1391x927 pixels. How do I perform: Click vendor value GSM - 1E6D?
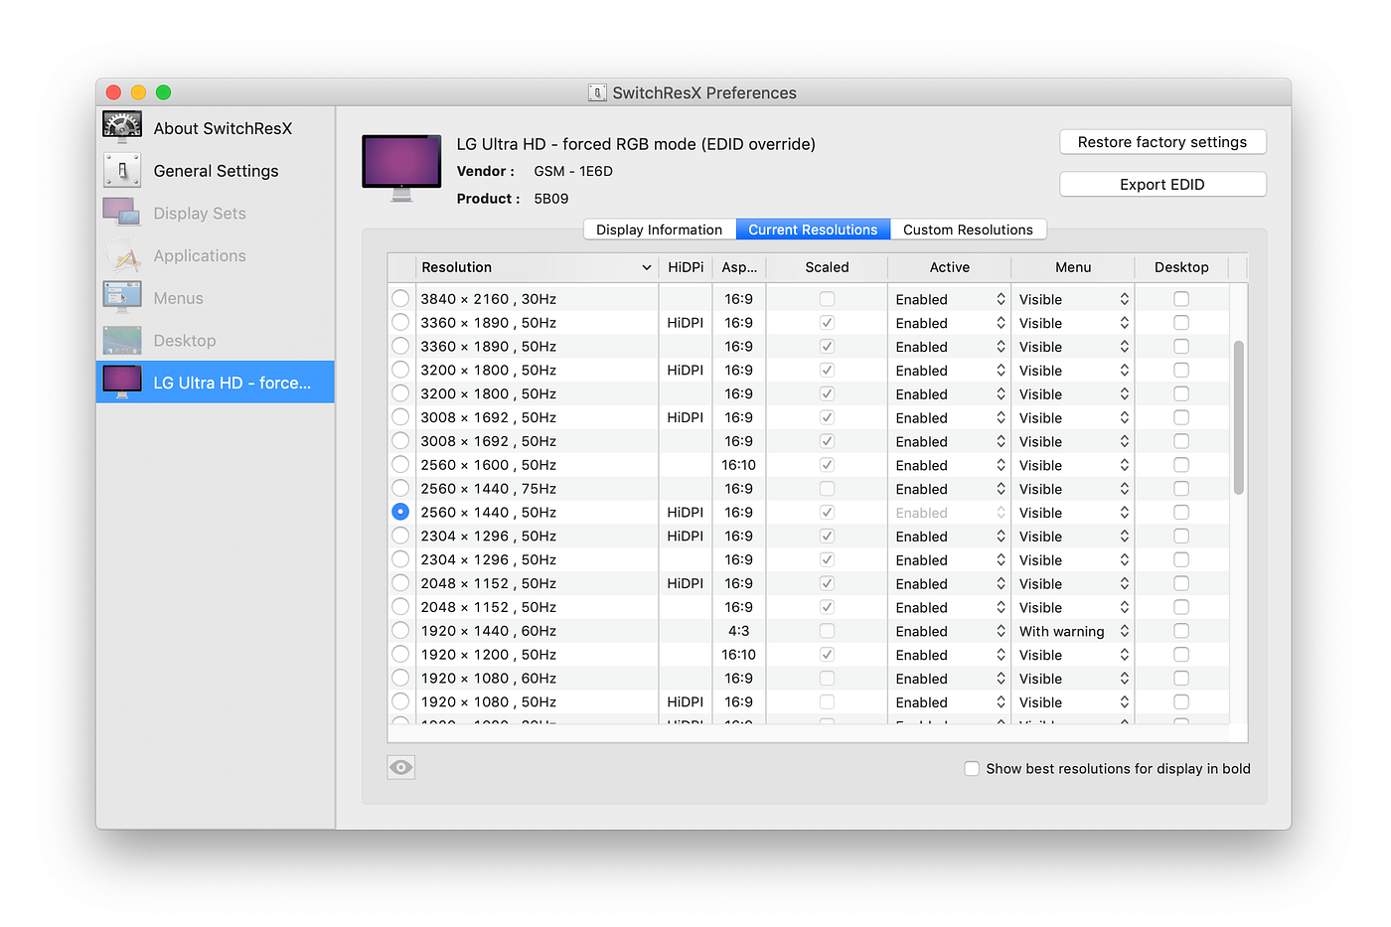point(573,171)
